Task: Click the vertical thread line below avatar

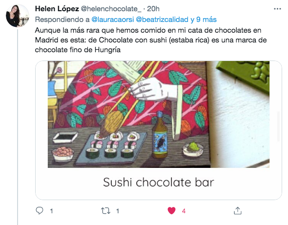Action: 18,127
